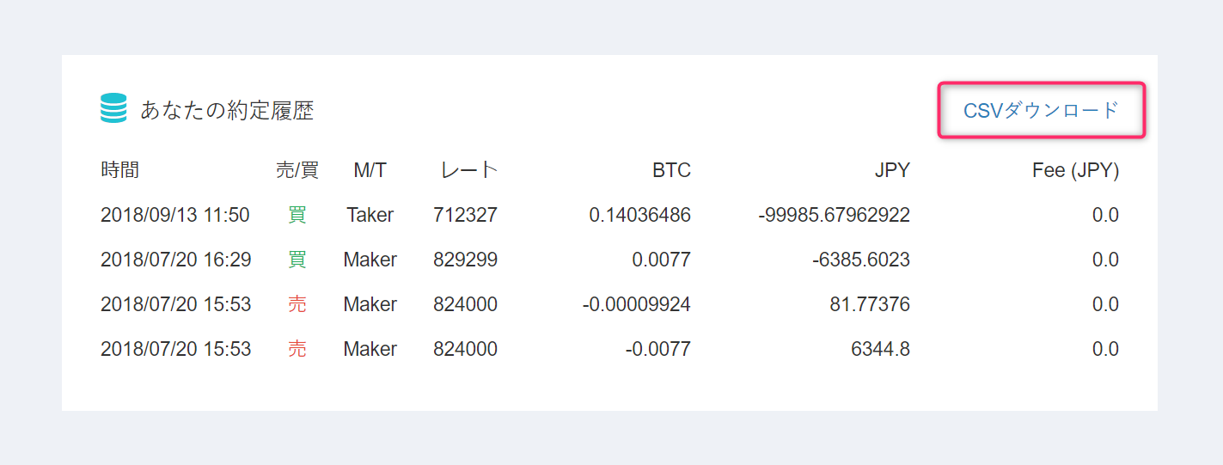The width and height of the screenshot is (1223, 465).
Task: Select the 2018/07/20 16:29 trade timestamp
Action: click(175, 260)
